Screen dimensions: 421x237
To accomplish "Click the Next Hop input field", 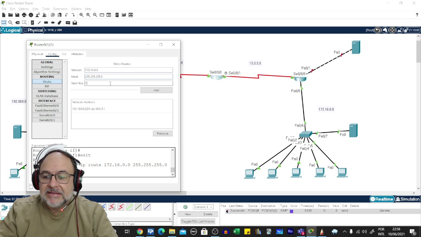I will (x=129, y=83).
